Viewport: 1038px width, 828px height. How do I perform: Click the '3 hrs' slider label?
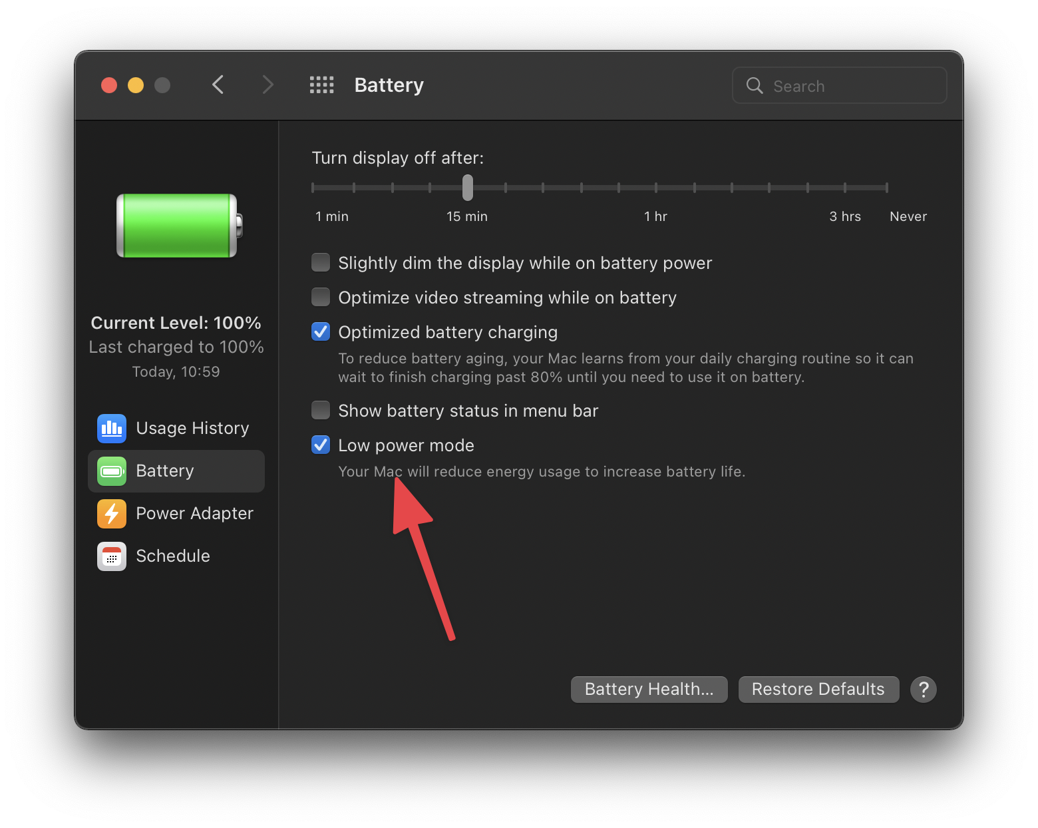tap(845, 216)
